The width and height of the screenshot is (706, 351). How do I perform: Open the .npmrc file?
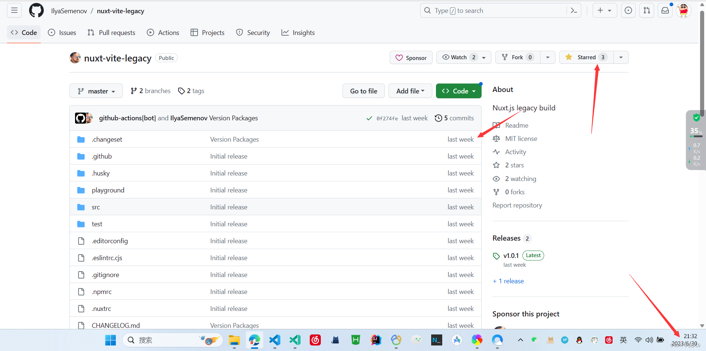pyautogui.click(x=102, y=292)
